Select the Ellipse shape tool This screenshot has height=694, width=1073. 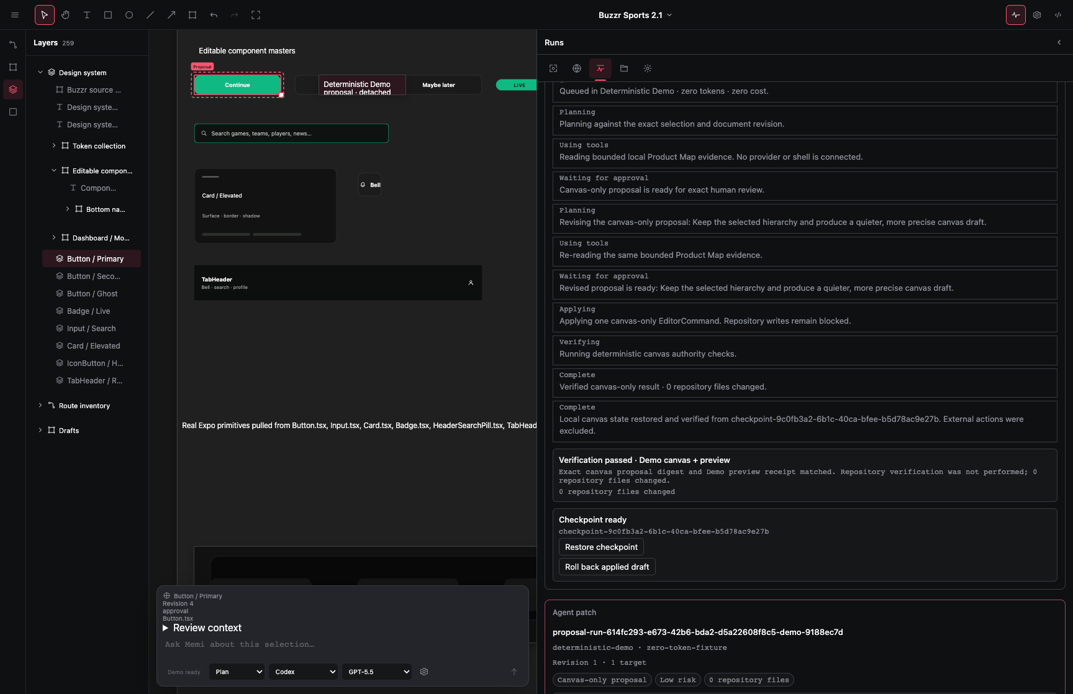(x=129, y=15)
